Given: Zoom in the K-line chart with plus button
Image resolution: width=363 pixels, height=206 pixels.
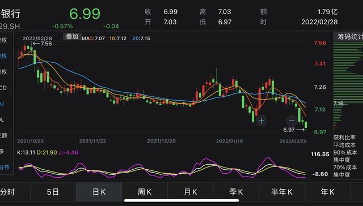Looking at the screenshot, I should (x=261, y=121).
